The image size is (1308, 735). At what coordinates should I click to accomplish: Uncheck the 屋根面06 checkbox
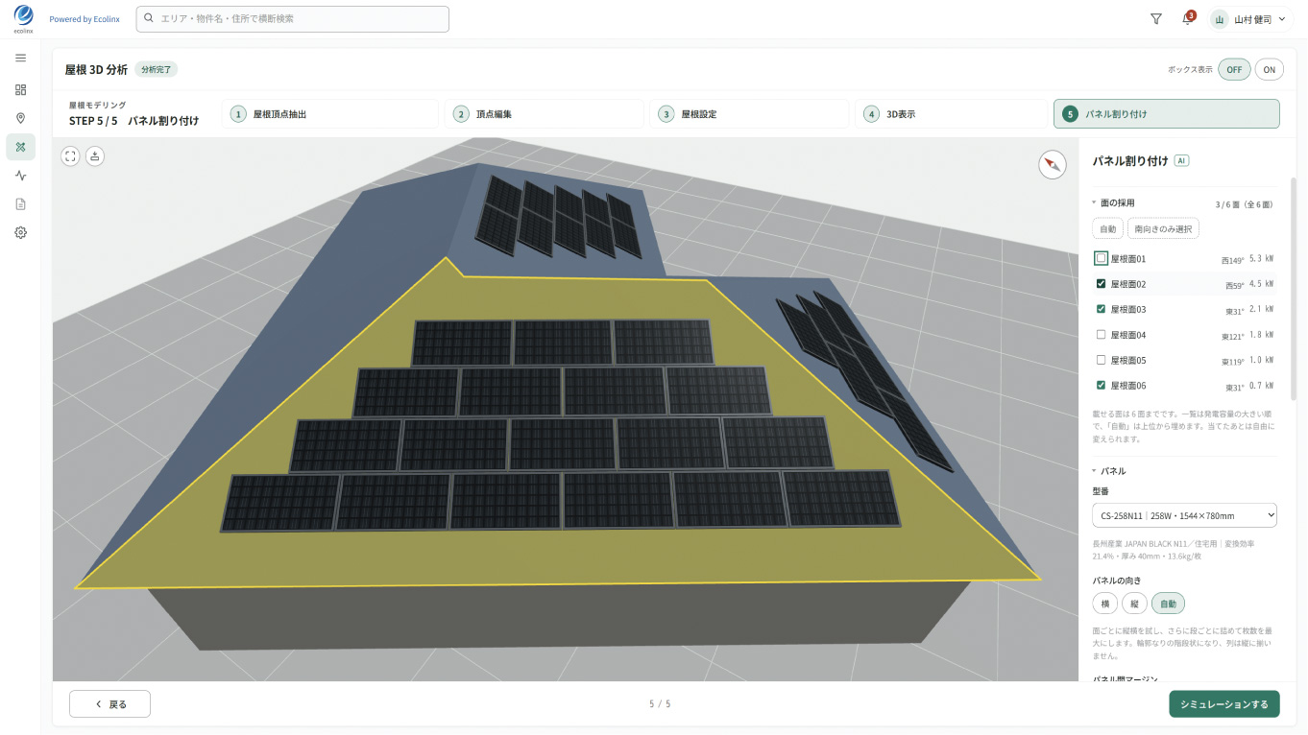point(1101,385)
